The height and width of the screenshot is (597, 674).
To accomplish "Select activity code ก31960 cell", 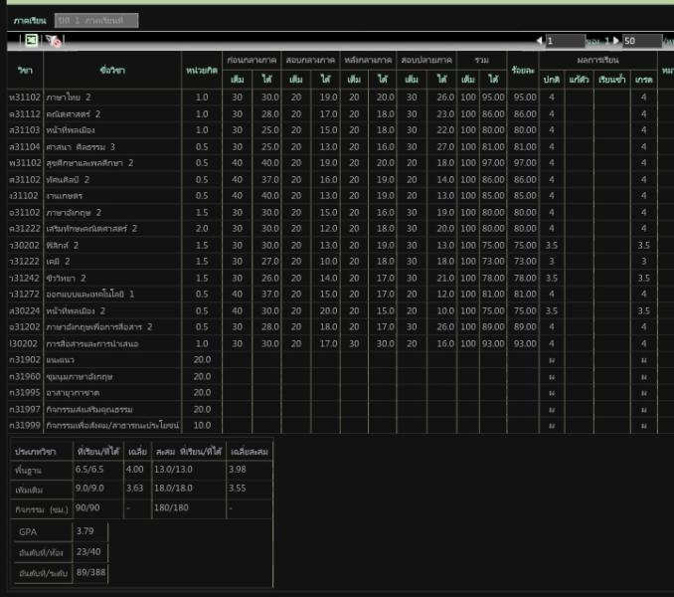I will click(x=25, y=376).
